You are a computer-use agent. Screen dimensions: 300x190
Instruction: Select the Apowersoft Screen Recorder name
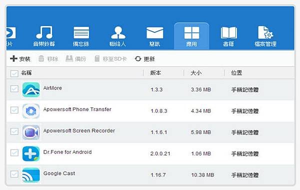79,130
